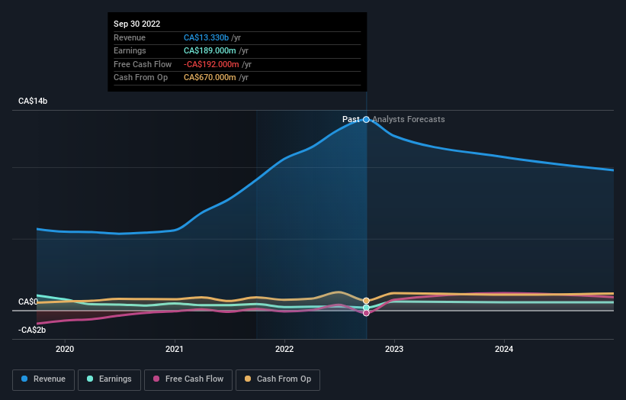Select the pink Free Cash Flow data point
This screenshot has width=626, height=400.
click(366, 313)
